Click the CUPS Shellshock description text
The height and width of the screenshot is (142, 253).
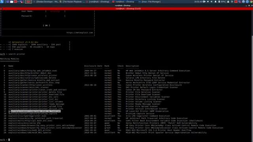pyautogui.click(x=164, y=121)
